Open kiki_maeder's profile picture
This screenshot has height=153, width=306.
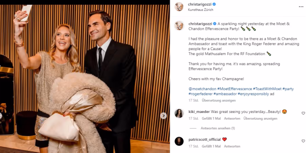coord(179,113)
